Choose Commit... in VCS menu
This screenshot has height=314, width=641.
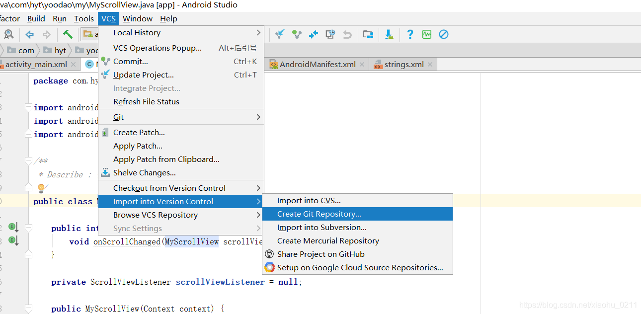[x=181, y=62]
